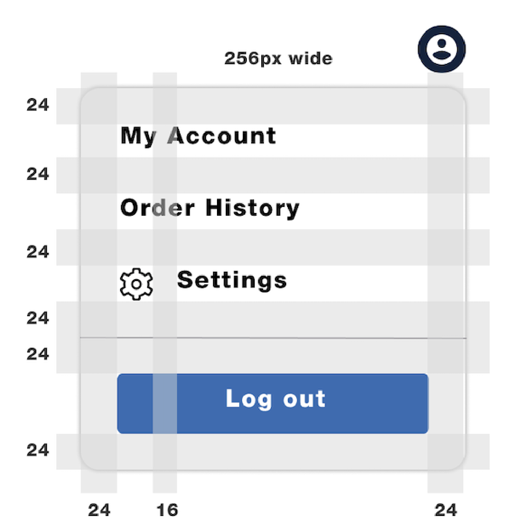Click "24" label between My Account and Order History
The image size is (526, 526).
coord(38,174)
